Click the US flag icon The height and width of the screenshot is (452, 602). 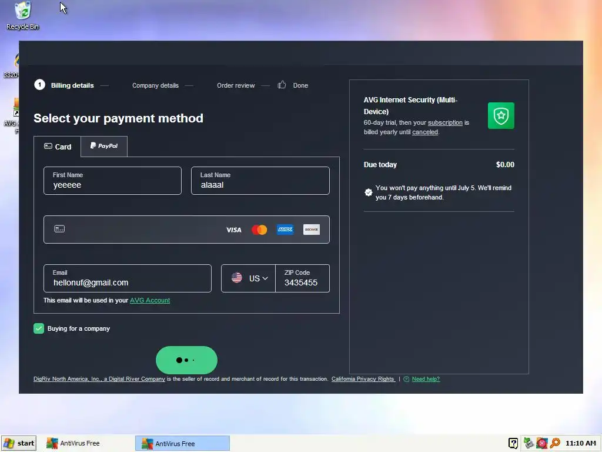237,278
